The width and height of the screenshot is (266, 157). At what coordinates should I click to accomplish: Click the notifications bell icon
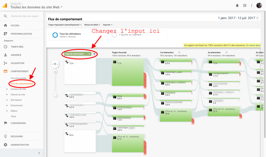click(x=237, y=5)
